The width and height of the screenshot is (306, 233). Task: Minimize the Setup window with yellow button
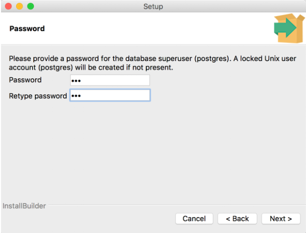point(20,6)
